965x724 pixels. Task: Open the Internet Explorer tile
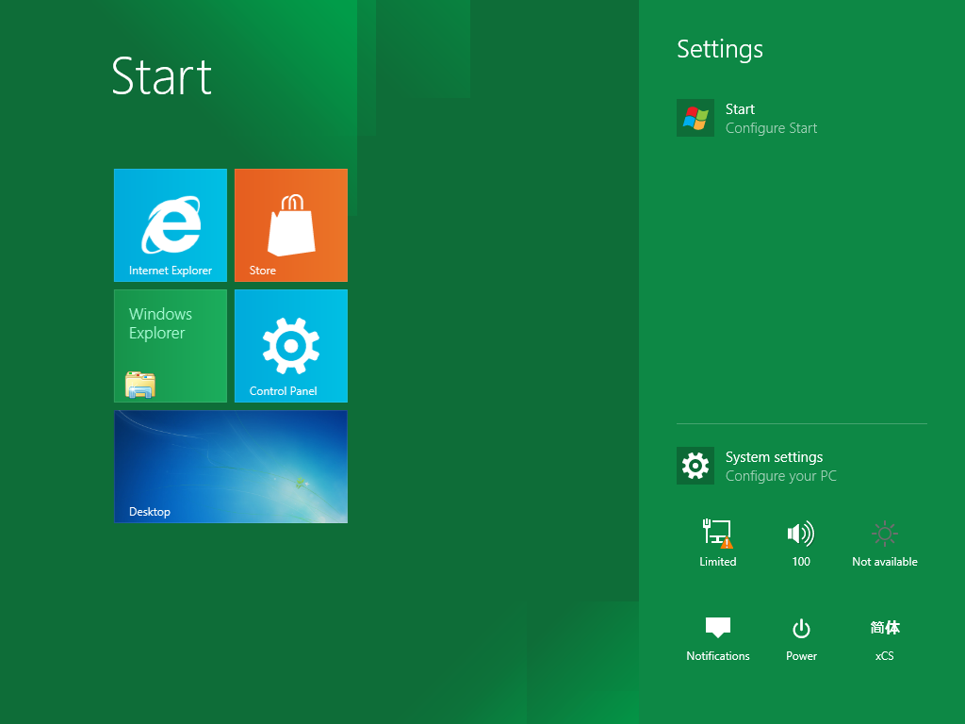coord(171,225)
